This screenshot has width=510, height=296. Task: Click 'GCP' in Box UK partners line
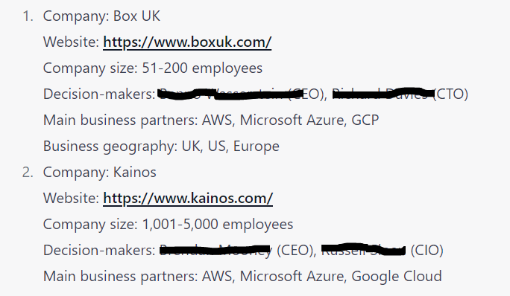[x=365, y=120]
